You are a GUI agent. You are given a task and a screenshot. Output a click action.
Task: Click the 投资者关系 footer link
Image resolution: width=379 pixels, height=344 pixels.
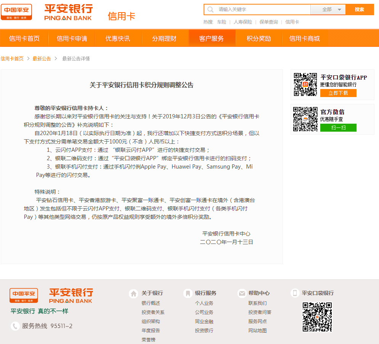(153, 312)
